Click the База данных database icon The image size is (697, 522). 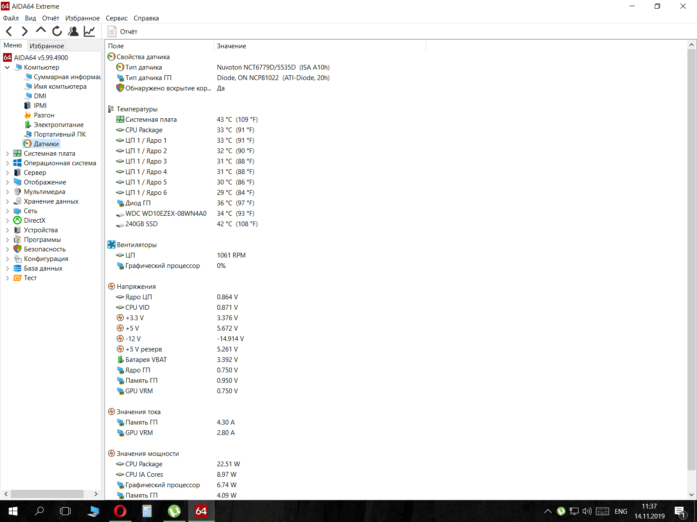click(17, 268)
